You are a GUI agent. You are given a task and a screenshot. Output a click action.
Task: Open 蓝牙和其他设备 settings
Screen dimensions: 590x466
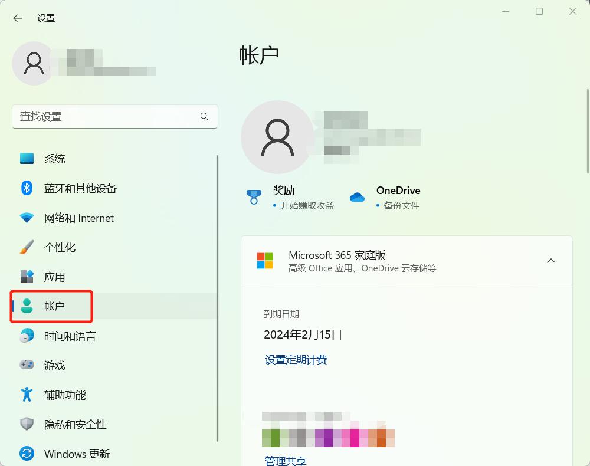pyautogui.click(x=26, y=188)
